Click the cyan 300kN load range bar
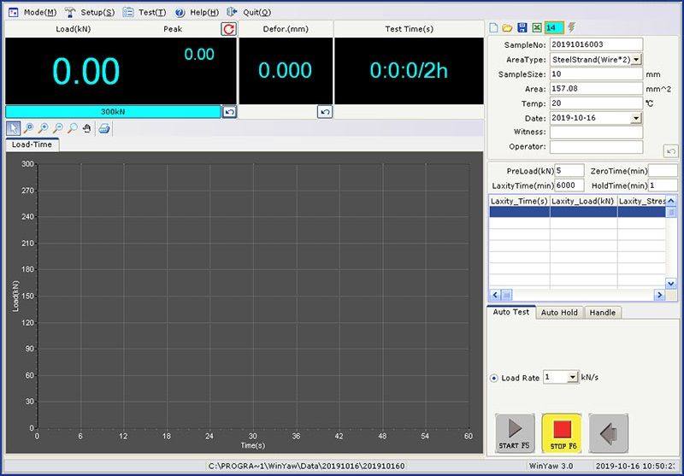 point(113,112)
